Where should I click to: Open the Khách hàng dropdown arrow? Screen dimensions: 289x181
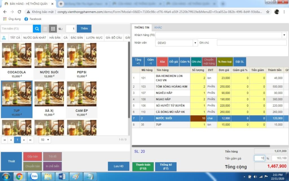284,35
